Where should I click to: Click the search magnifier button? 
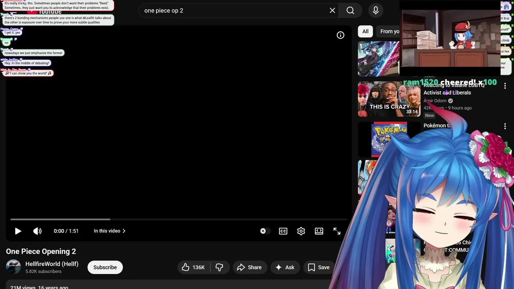(x=351, y=10)
